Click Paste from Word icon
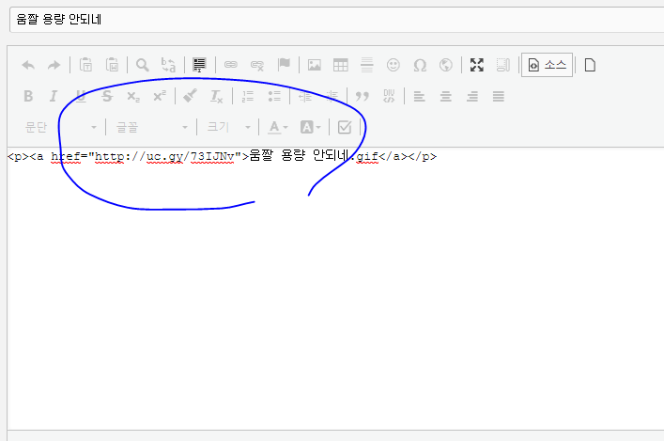Screen dimensions: 664x441 112,65
